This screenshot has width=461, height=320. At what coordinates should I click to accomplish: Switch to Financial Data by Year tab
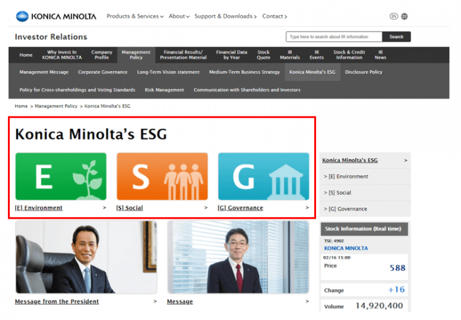tap(231, 55)
